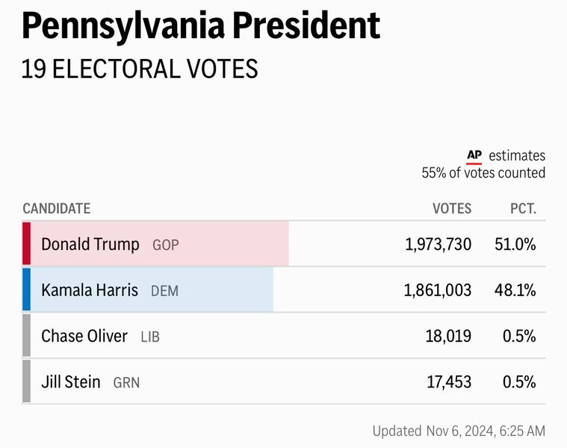Click the PCT. column header
The width and height of the screenshot is (567, 448).
coord(523,209)
